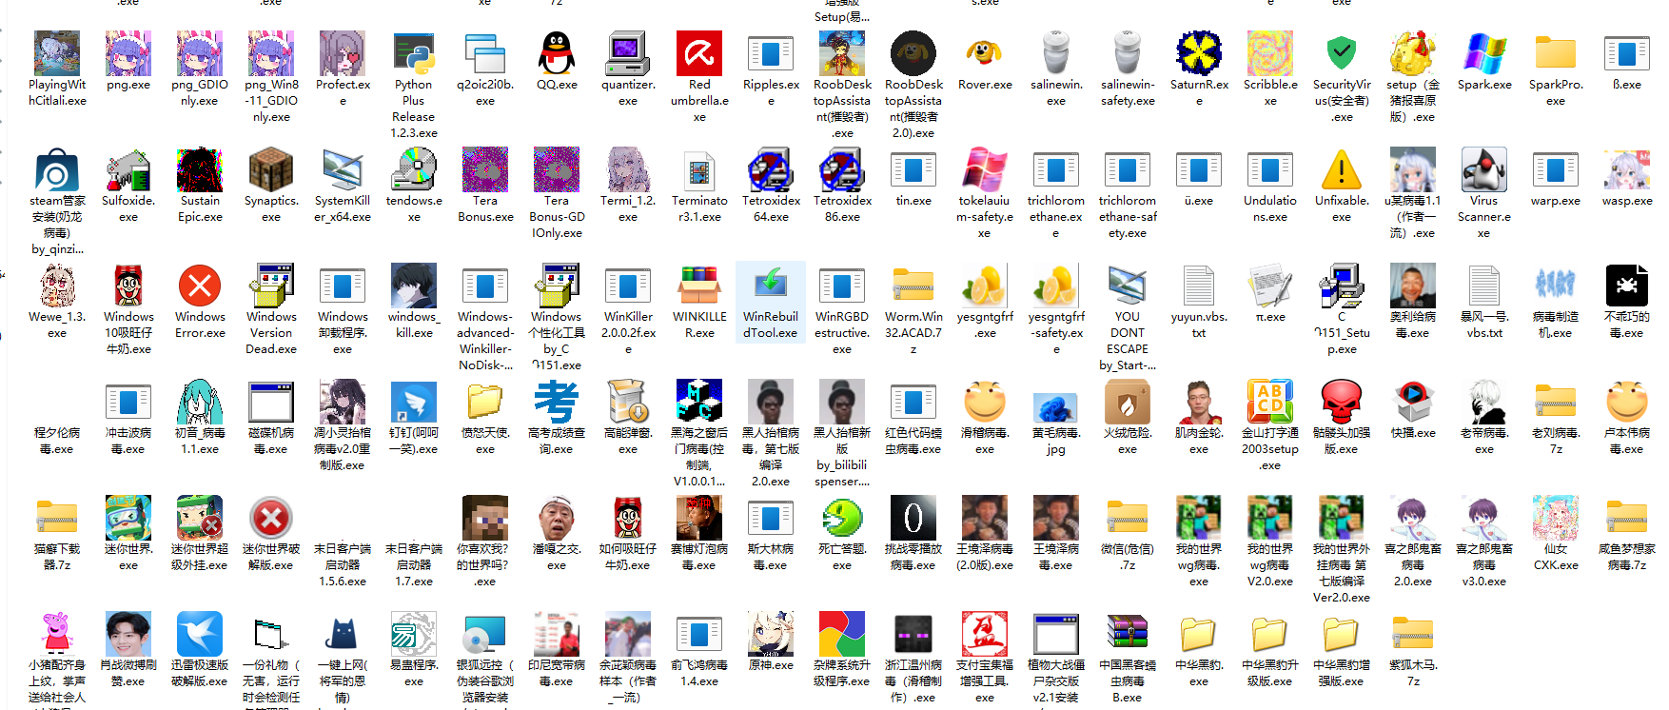1669x710 pixels.
Task: Click the yuyun.vbs.txt text document
Action: click(1199, 286)
